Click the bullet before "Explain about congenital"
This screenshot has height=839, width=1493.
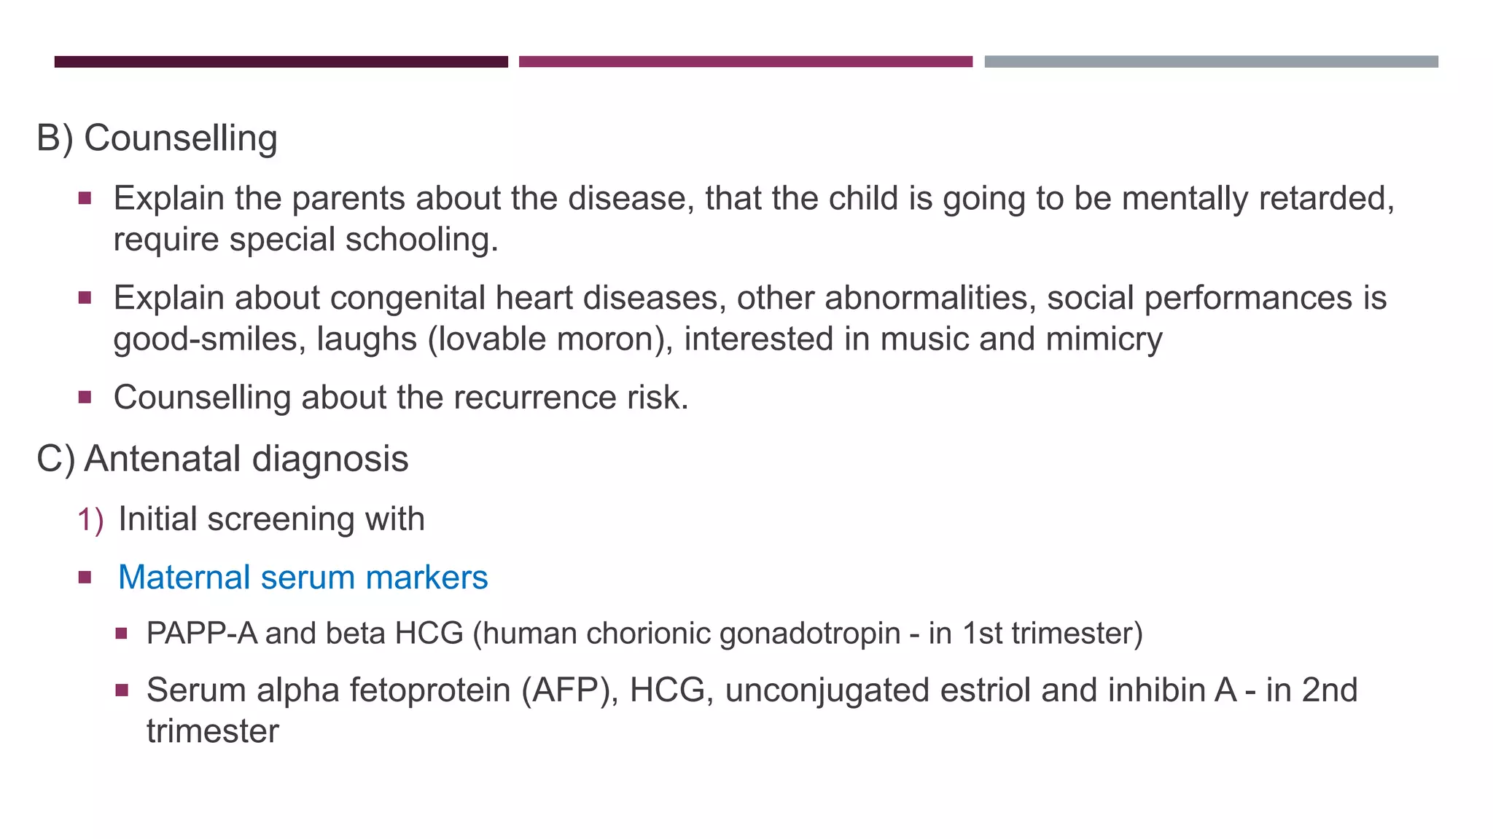[85, 297]
